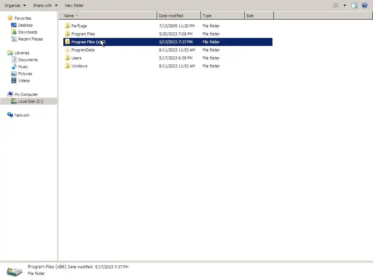This screenshot has height=280, width=373.
Task: Open the Music library
Action: coord(23,67)
